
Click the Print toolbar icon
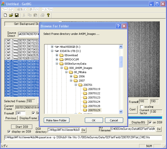[43, 15]
